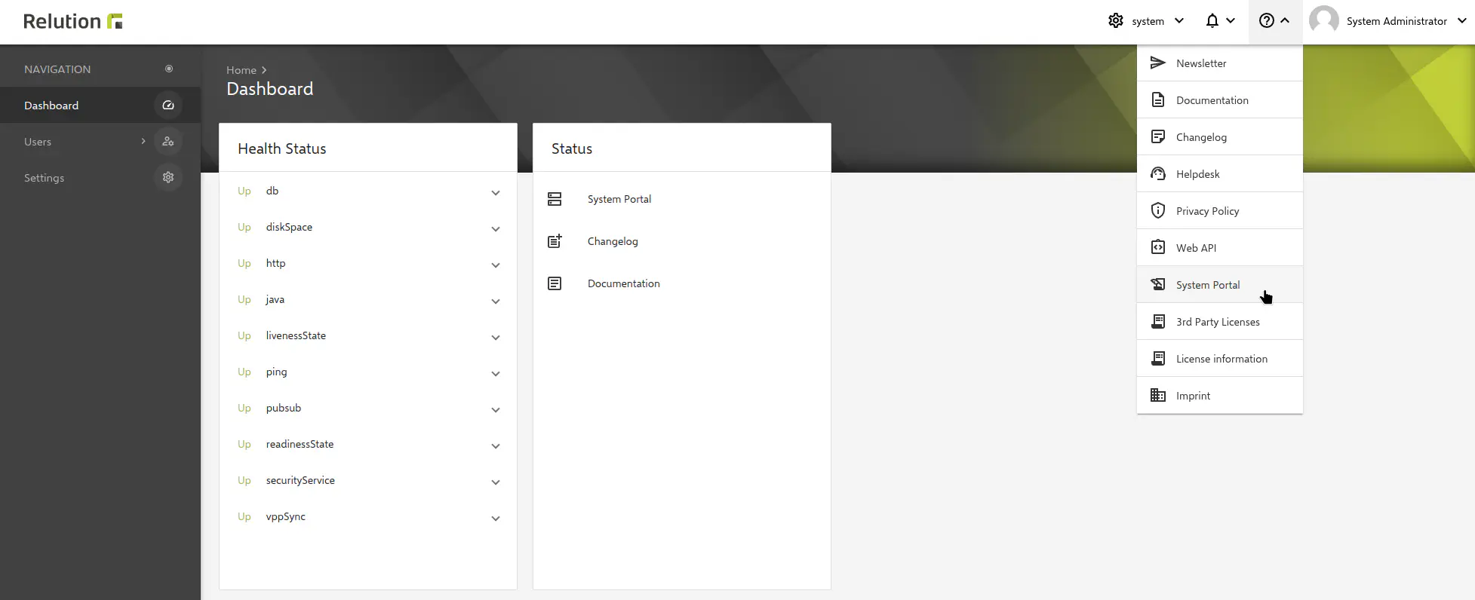Click the help question mark icon
Image resolution: width=1475 pixels, height=600 pixels.
[1267, 21]
